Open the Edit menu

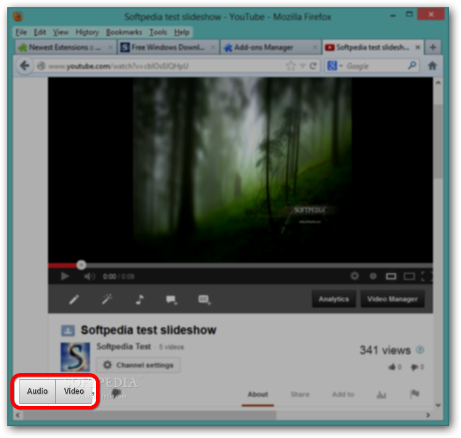(x=39, y=32)
